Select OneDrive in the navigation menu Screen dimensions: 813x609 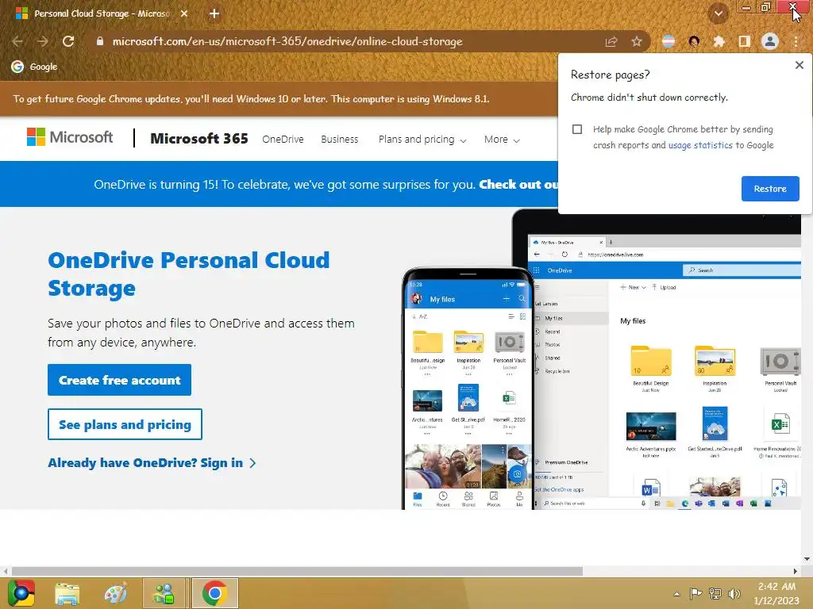click(x=283, y=140)
